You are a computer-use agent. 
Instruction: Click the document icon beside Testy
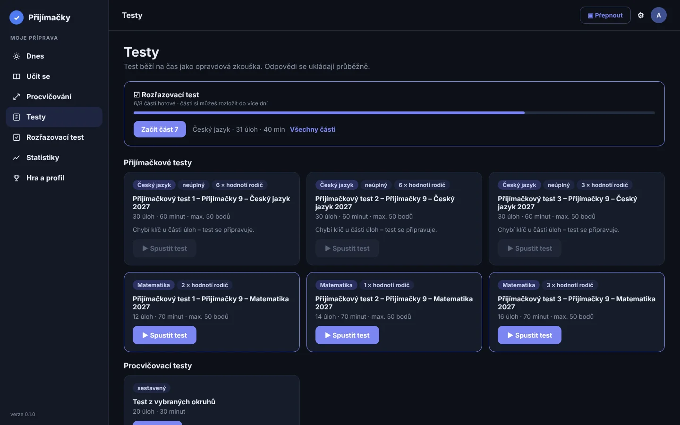[x=17, y=117]
